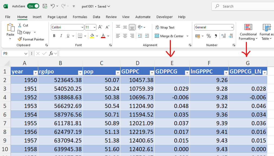Toggle Bold formatting
274x156 pixels.
pos(54,36)
